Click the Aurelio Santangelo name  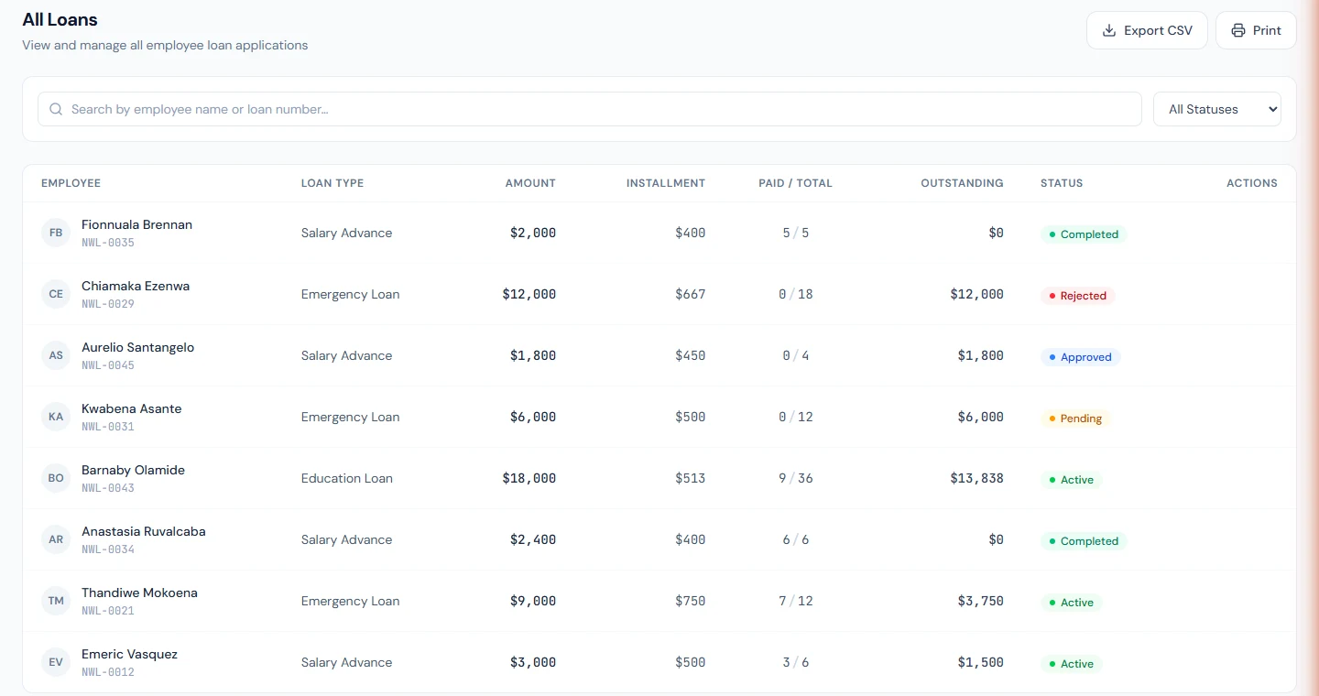[x=137, y=347]
